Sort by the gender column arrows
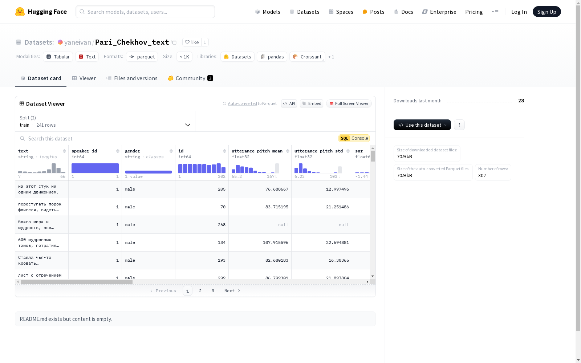Viewport: 581px width, 363px height. click(x=171, y=151)
